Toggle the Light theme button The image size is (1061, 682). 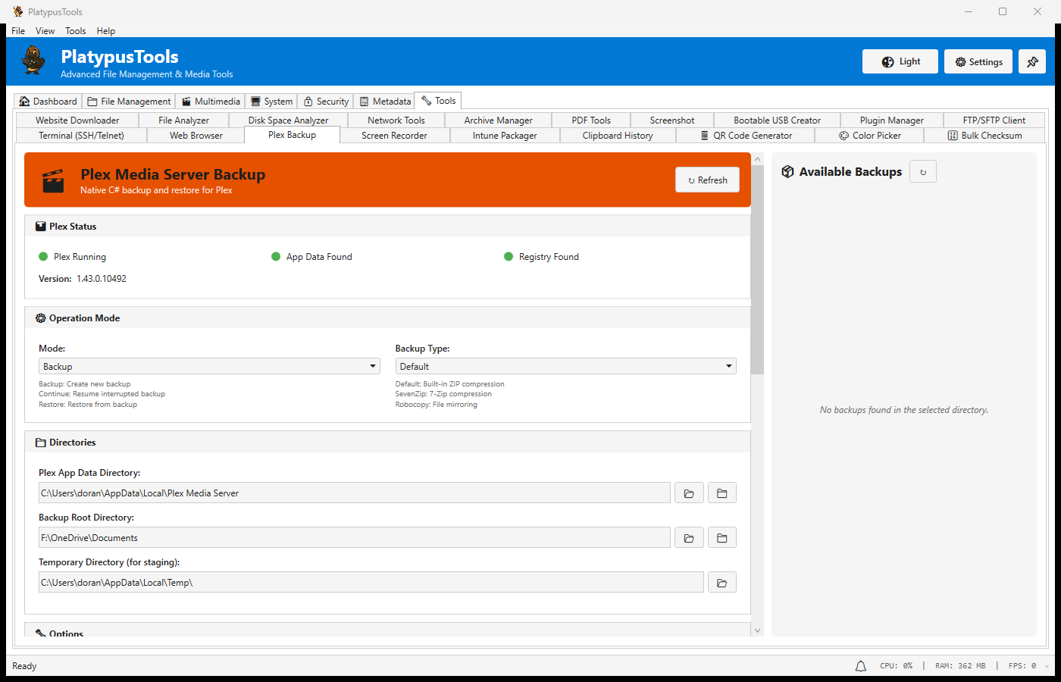click(900, 61)
